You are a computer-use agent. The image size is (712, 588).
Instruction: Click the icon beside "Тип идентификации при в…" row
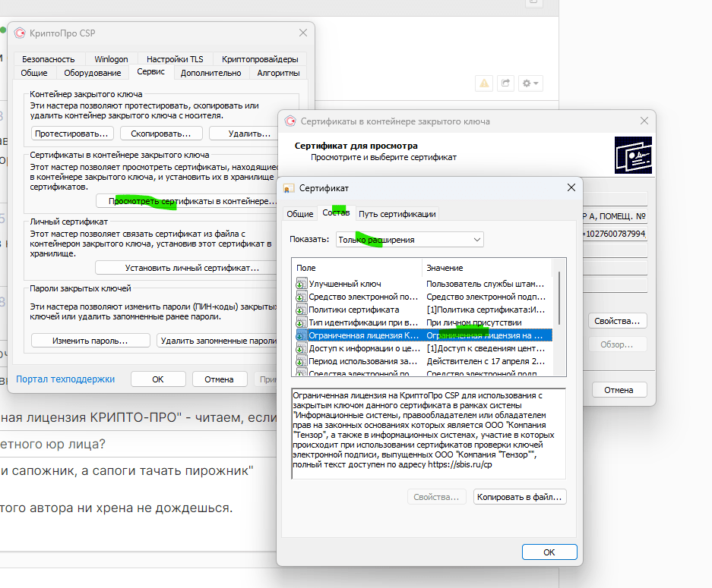[x=301, y=322]
